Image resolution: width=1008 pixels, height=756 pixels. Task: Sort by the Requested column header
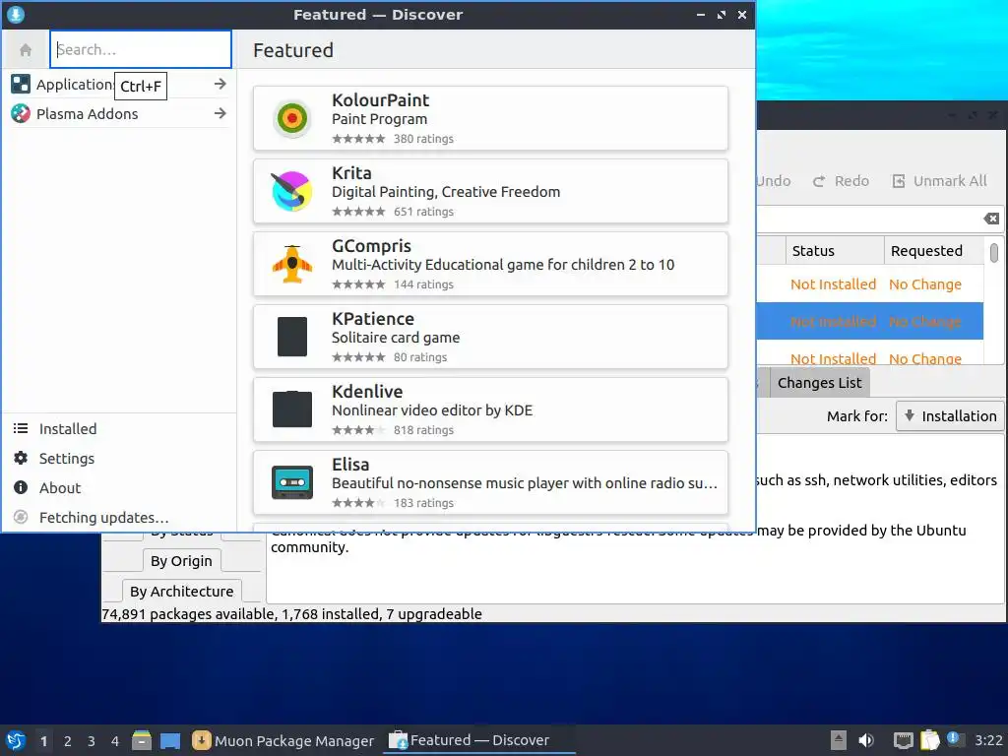(x=934, y=251)
